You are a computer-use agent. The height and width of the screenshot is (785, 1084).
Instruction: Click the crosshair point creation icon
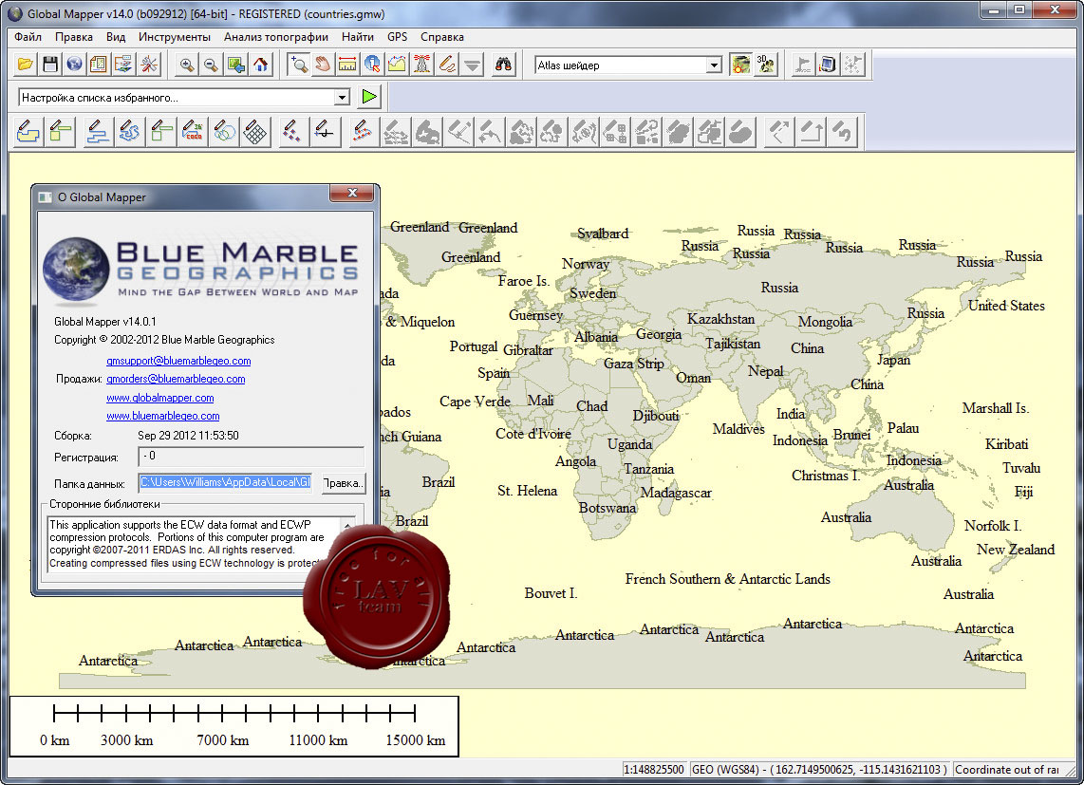pyautogui.click(x=325, y=131)
